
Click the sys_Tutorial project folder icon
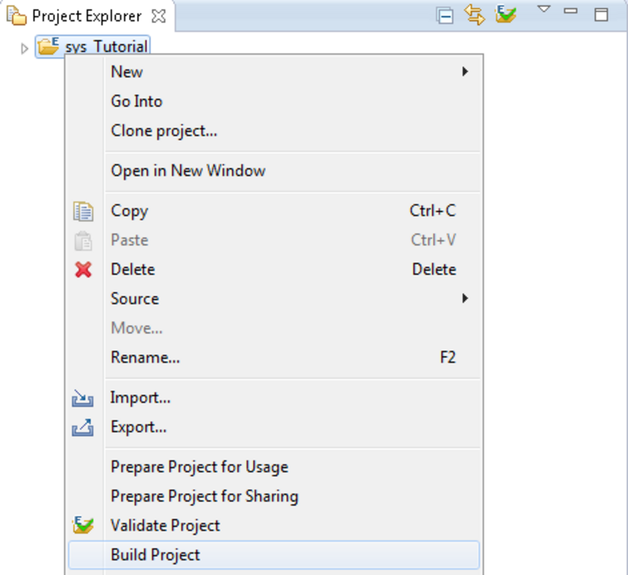point(48,46)
